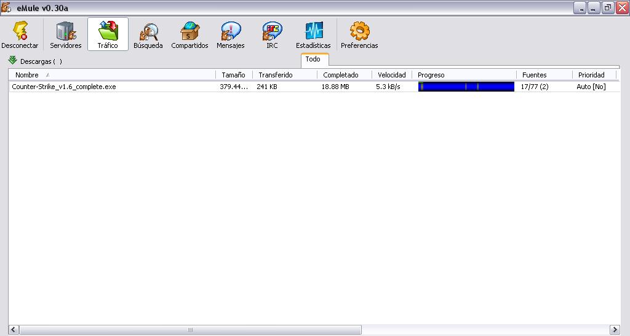
Task: Open the IRC chat panel
Action: pos(272,31)
